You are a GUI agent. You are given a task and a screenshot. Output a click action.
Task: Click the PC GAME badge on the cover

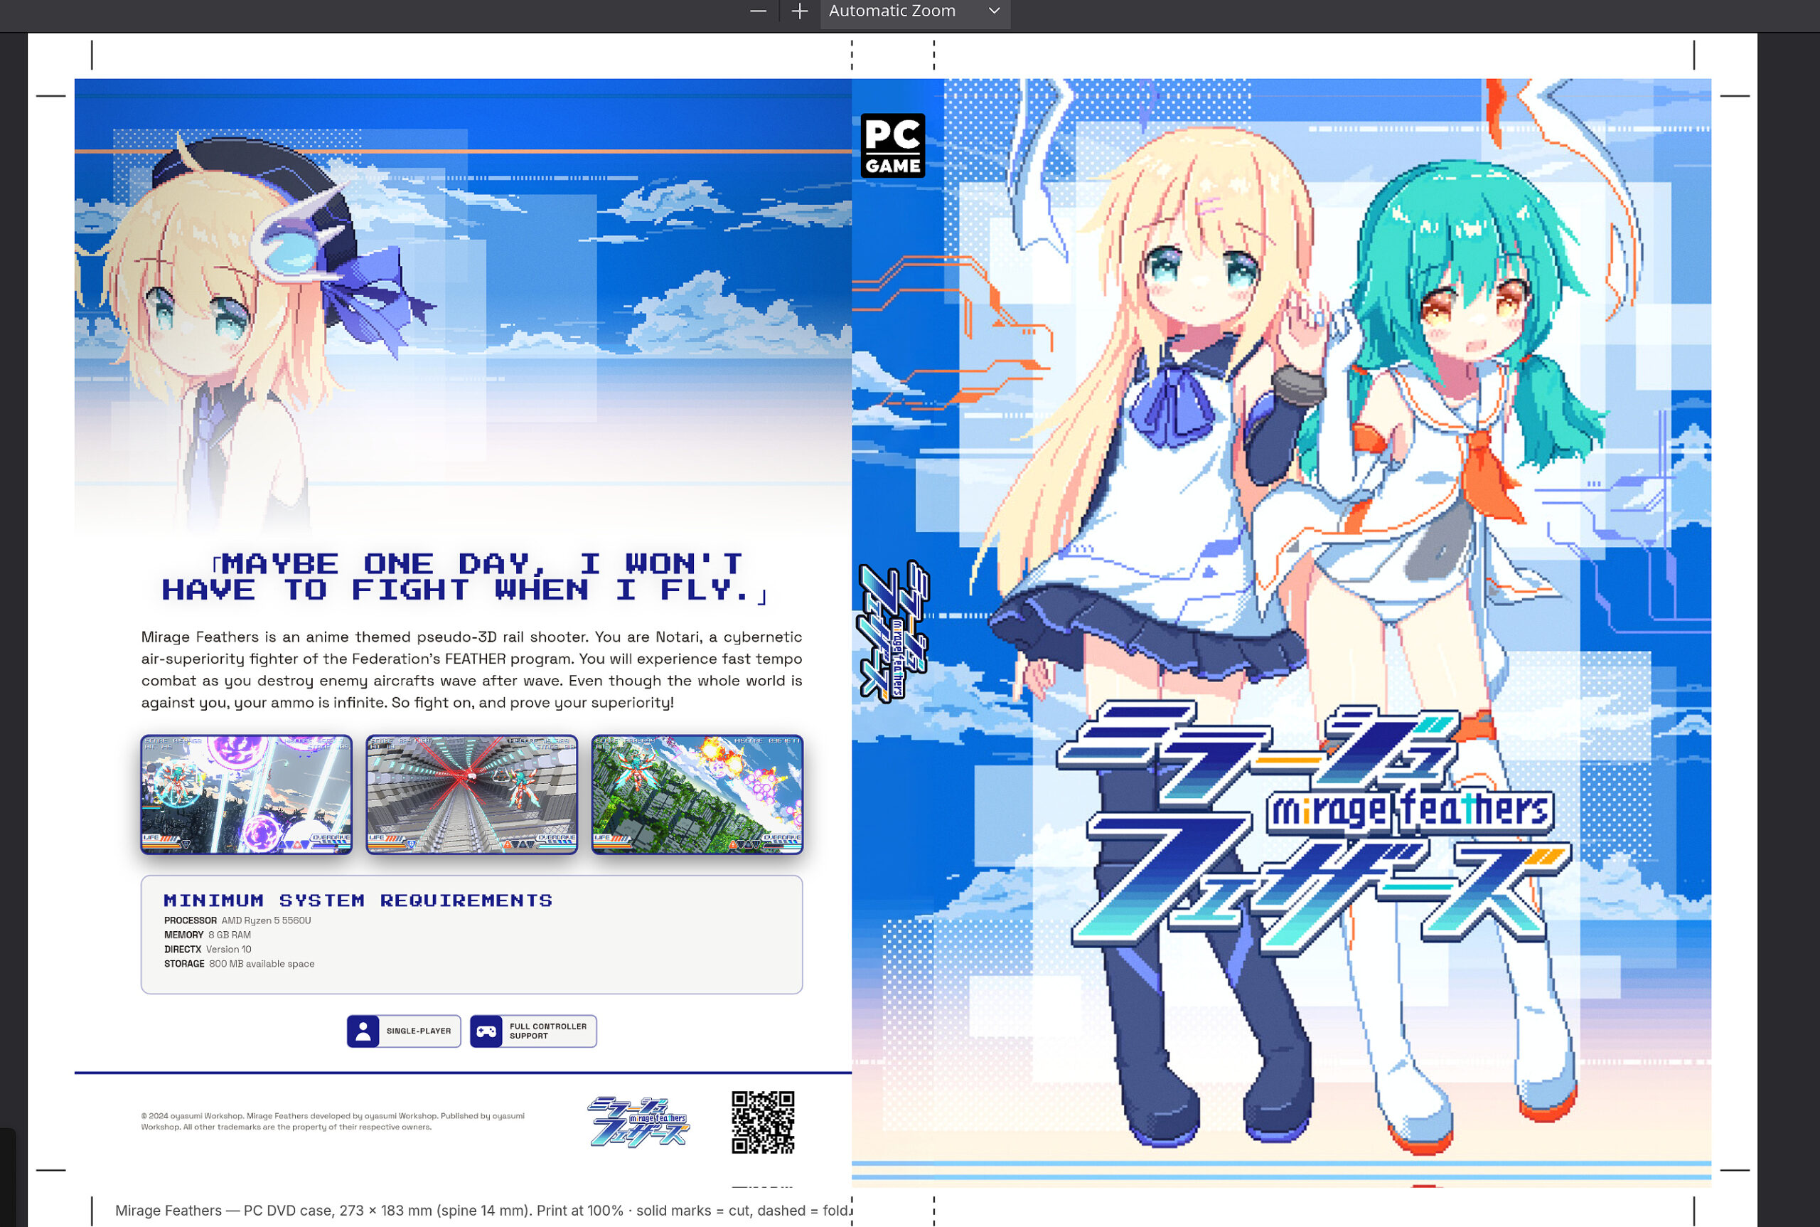(x=892, y=146)
